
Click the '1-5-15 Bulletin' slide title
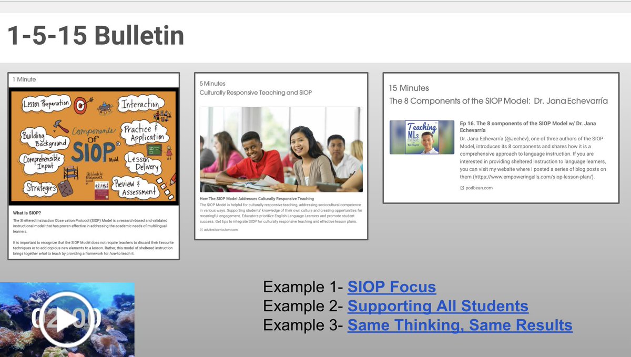pyautogui.click(x=96, y=36)
